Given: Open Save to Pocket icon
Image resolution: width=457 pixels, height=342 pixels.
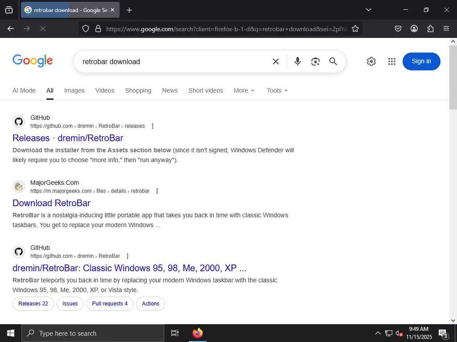Looking at the screenshot, I should coord(398,28).
